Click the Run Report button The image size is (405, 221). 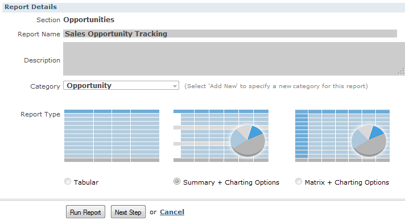[x=85, y=212]
